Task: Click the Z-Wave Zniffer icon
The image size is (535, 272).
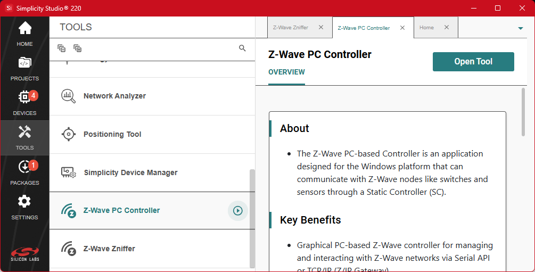Action: [69, 249]
